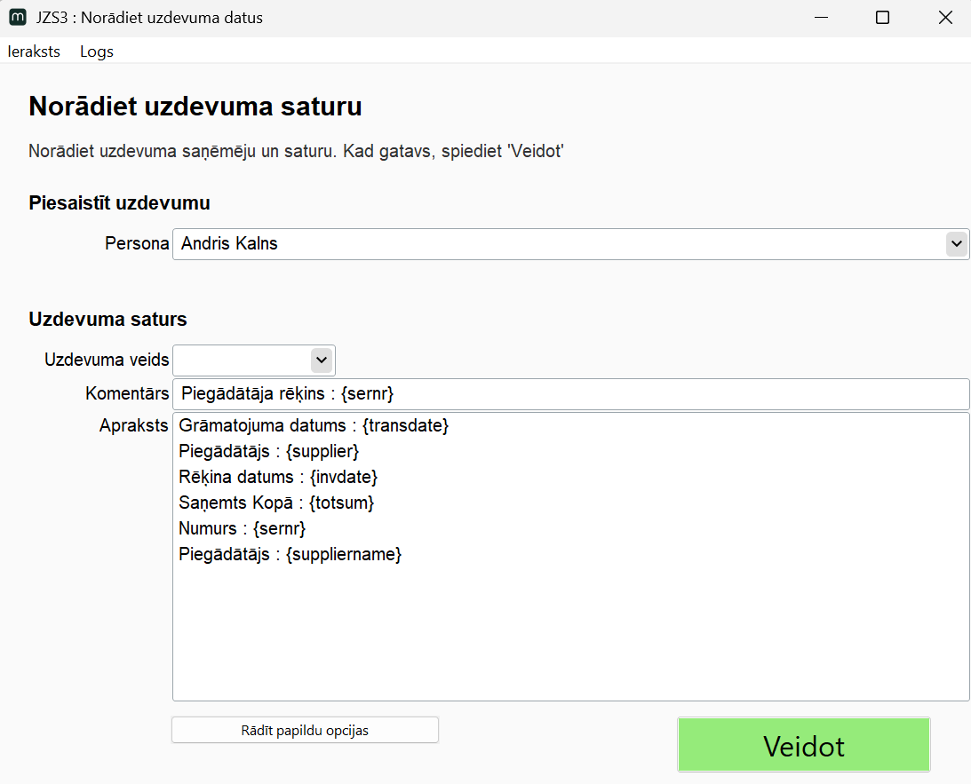Click the Numurs {sernr} line in Apraksts
Image resolution: width=971 pixels, height=784 pixels.
[242, 529]
